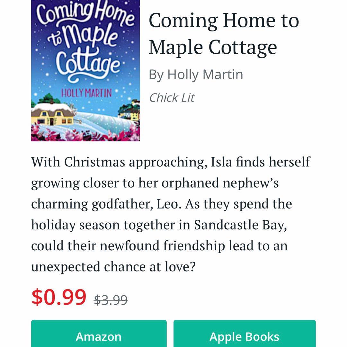Image resolution: width=347 pixels, height=347 pixels.
Task: Tap the Coming Home to Maple Cottage cover image
Action: [x=85, y=71]
